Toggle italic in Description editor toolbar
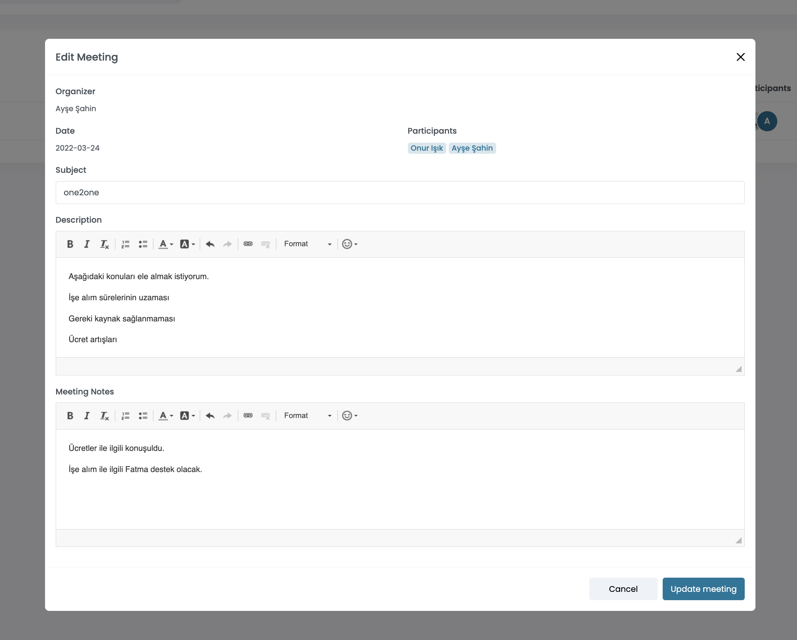797x640 pixels. pos(87,244)
